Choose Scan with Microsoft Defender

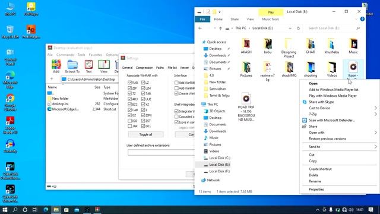click(332, 120)
